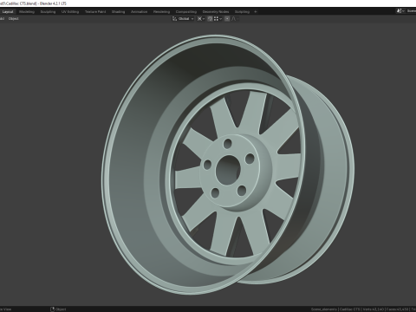416x312 pixels.
Task: Click the transform orientation axes icon
Action: (174, 19)
